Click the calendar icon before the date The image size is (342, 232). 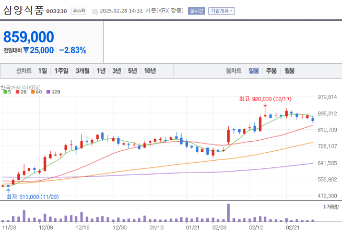95,11
